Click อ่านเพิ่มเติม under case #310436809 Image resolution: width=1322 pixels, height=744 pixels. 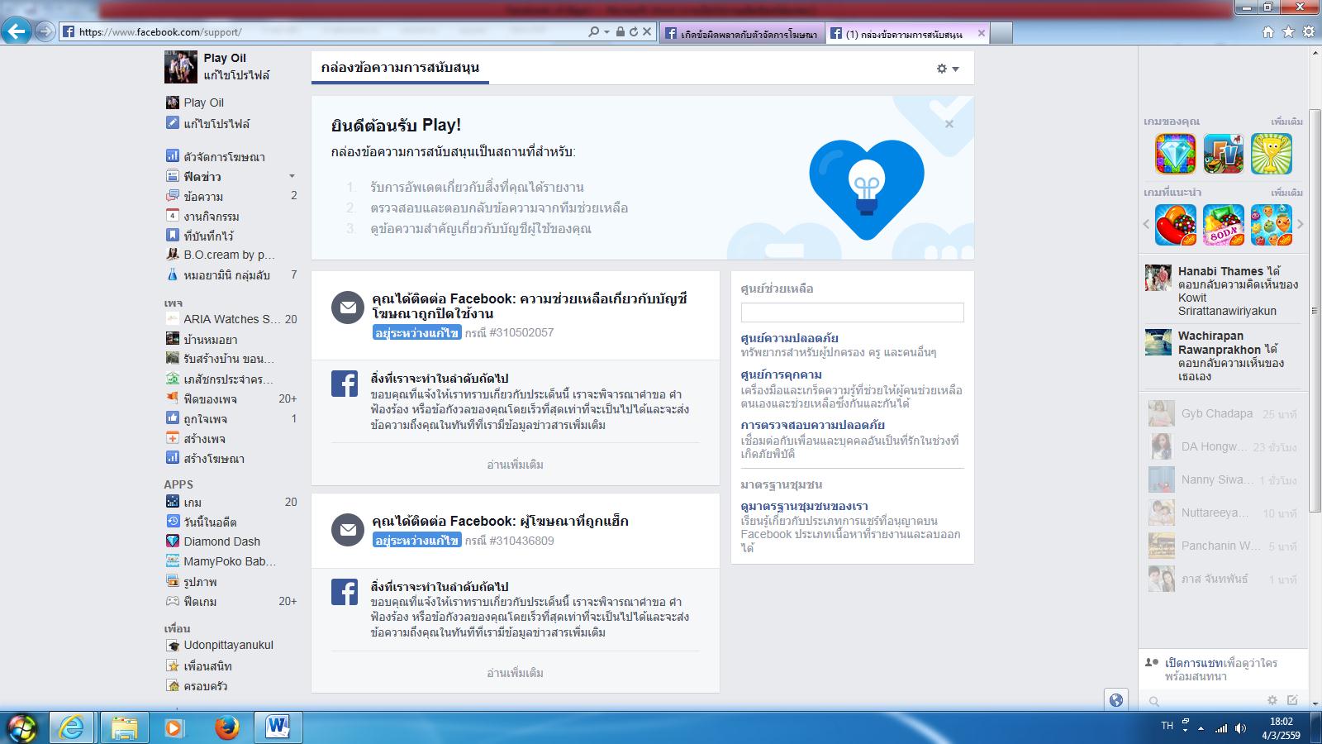[x=515, y=673]
